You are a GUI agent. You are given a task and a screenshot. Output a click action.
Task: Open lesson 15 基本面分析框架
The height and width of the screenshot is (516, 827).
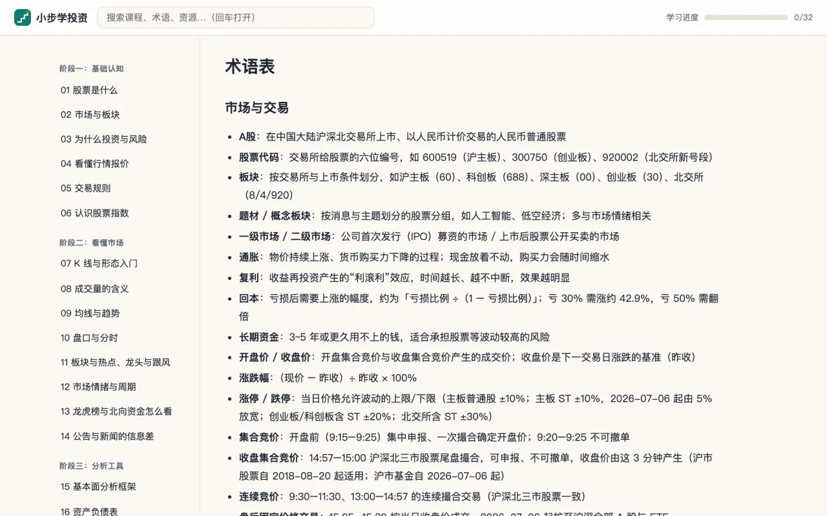click(98, 487)
